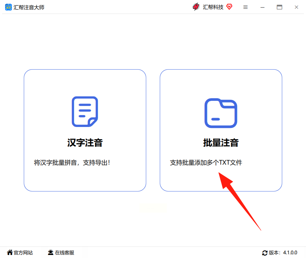Open the 批量注音 folder icon
The image size is (306, 258).
pos(221,113)
